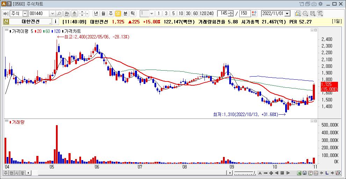Image resolution: width=346 pixels, height=179 pixels.
Task: Open the 2022/11/01 date picker dropdown
Action: [287, 14]
